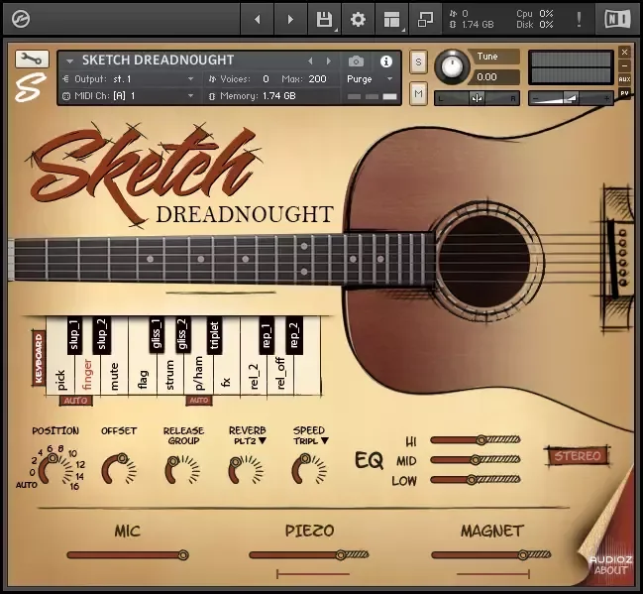Screen dimensions: 643x594
Task: Click the next preset arrow in the top bar
Action: 290,19
